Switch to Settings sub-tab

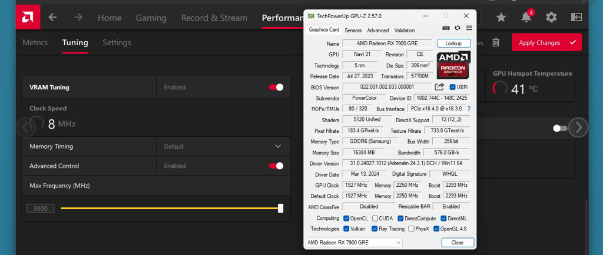click(117, 42)
